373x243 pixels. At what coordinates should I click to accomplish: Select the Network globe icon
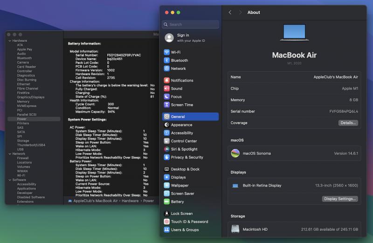[x=167, y=68]
